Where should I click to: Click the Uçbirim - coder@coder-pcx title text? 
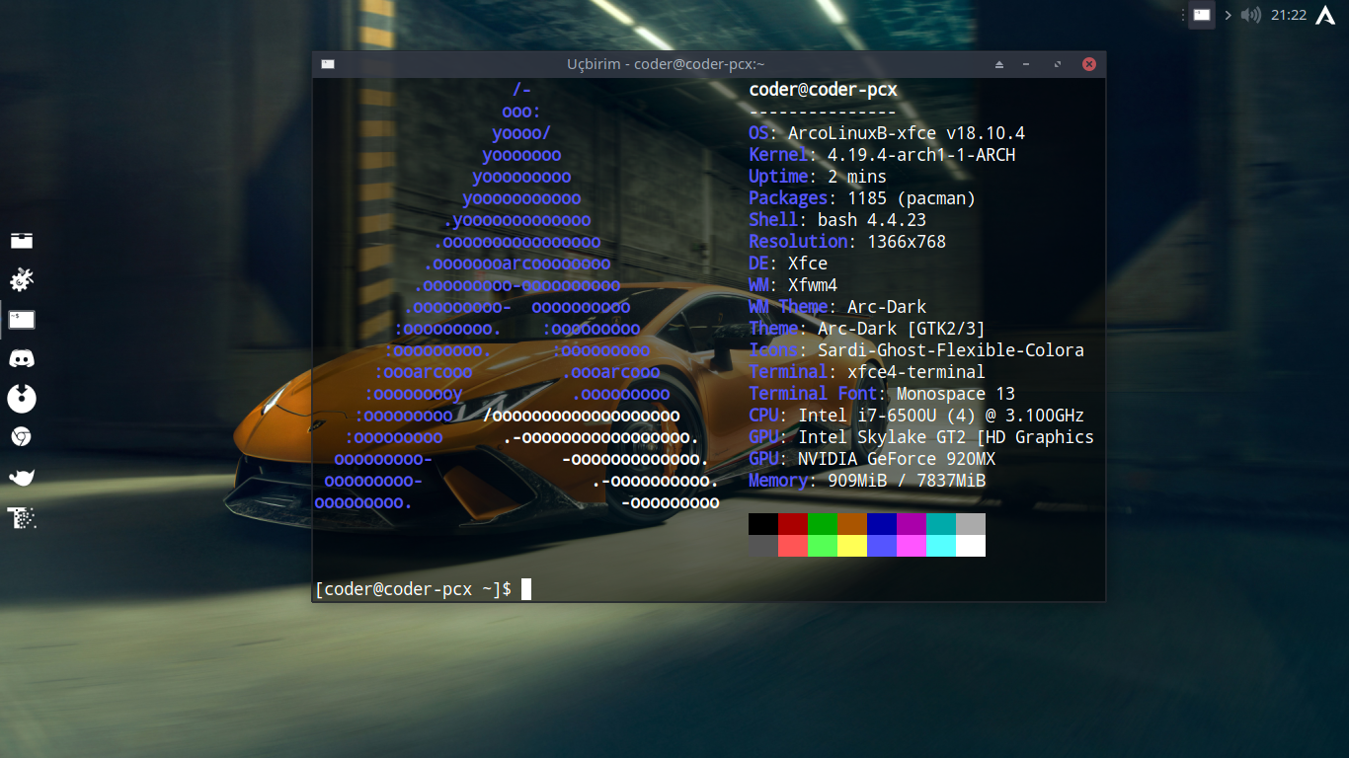(x=666, y=64)
